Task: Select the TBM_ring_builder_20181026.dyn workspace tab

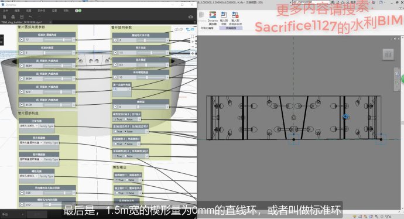Action: pyautogui.click(x=22, y=22)
